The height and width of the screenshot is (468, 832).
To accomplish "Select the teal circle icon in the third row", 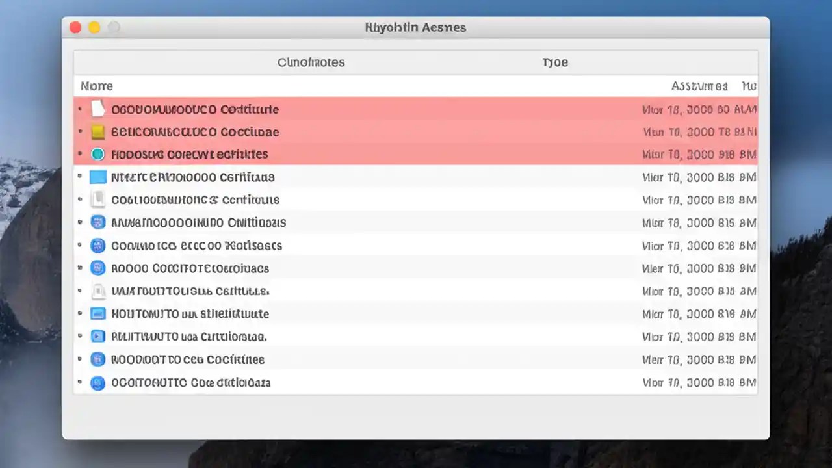I will (98, 154).
